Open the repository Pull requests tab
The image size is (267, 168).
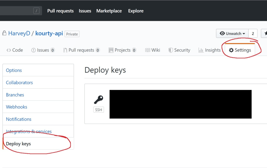[81, 50]
